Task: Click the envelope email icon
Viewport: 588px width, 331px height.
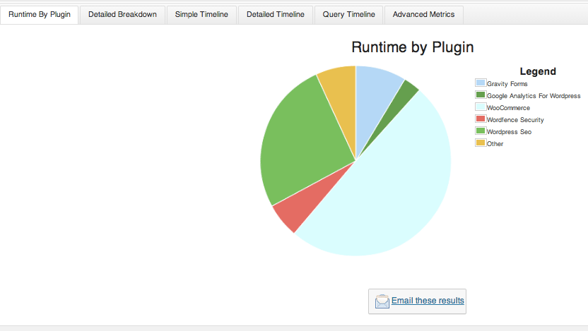Action: (x=382, y=301)
